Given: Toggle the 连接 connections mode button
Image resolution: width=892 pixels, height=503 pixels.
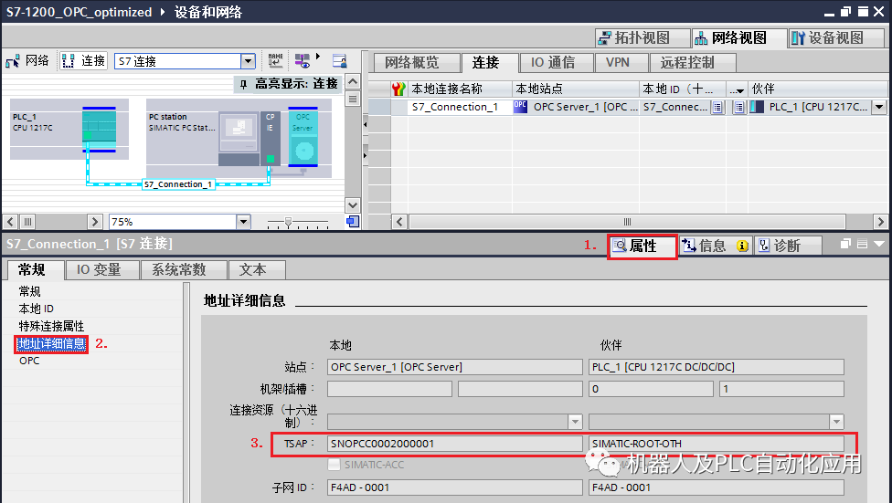Looking at the screenshot, I should (x=84, y=61).
